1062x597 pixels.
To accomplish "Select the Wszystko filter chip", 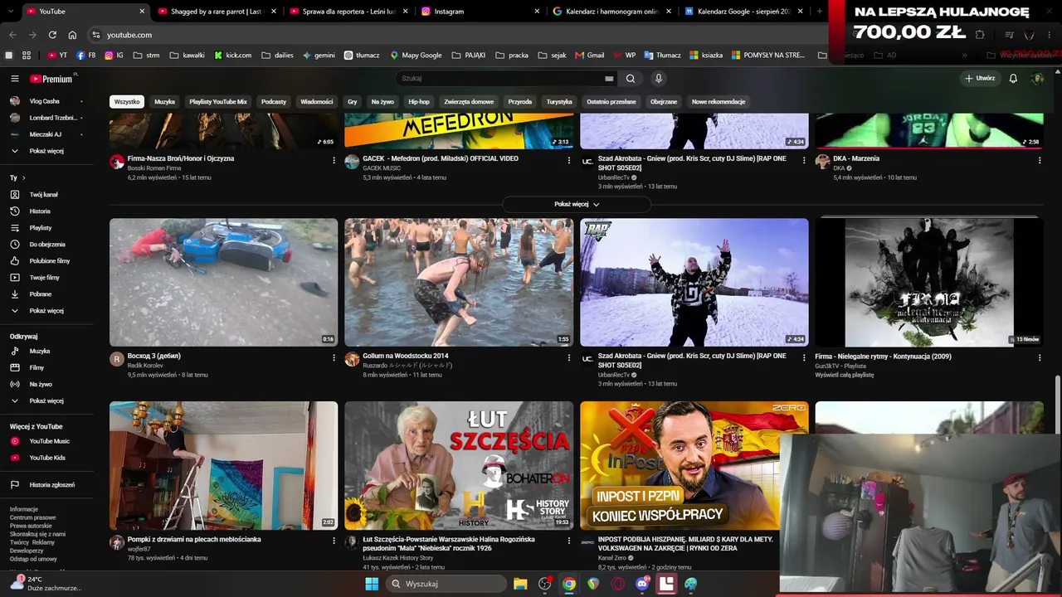I will point(127,102).
